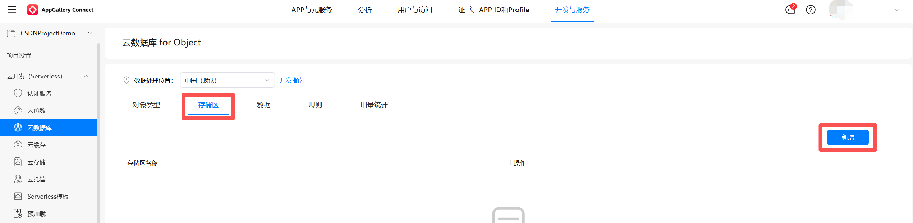
Task: Click the 云托管 globe icon
Action: point(18,179)
